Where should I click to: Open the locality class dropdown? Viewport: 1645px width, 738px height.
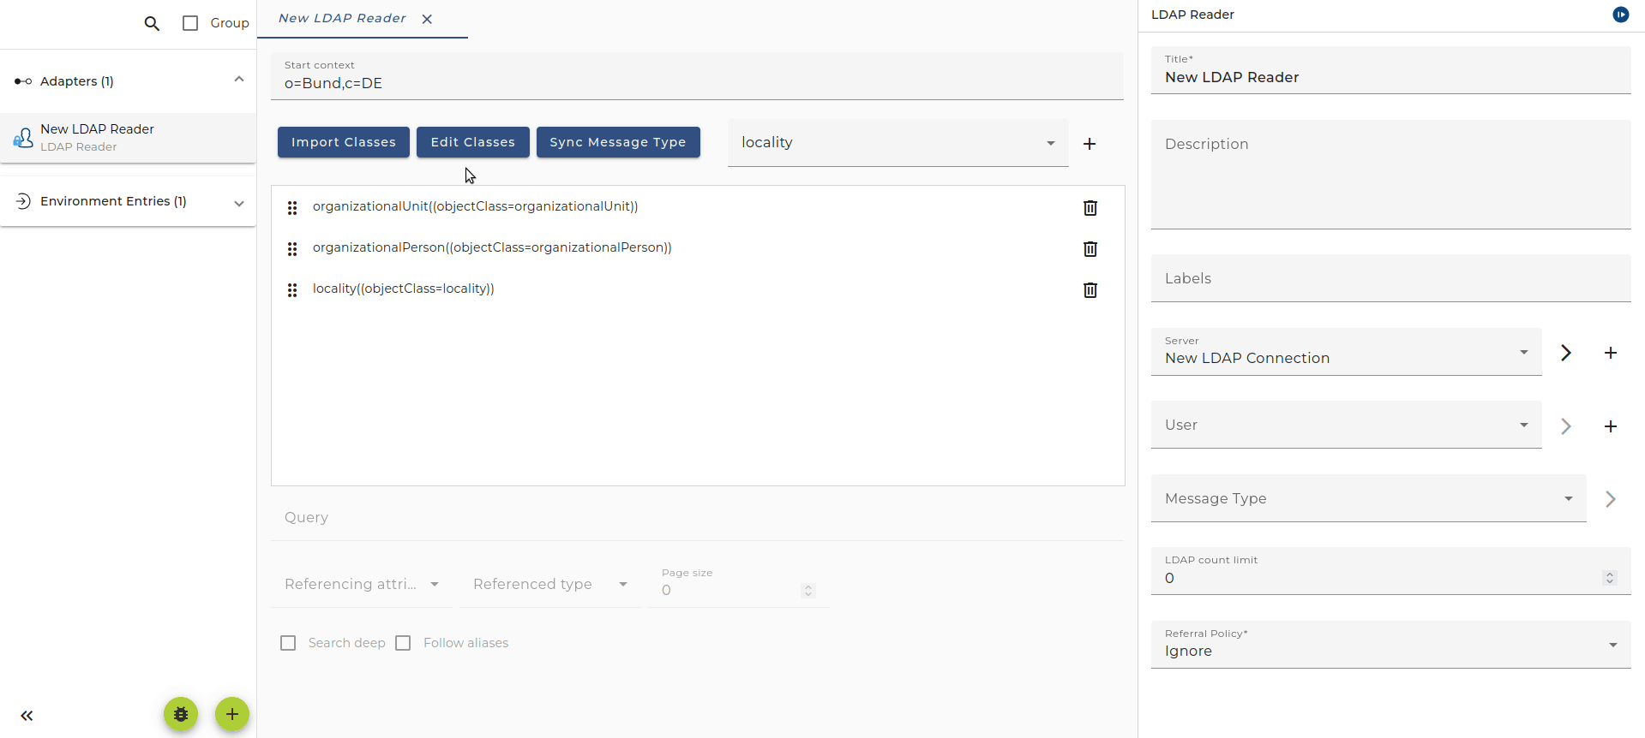coord(898,143)
